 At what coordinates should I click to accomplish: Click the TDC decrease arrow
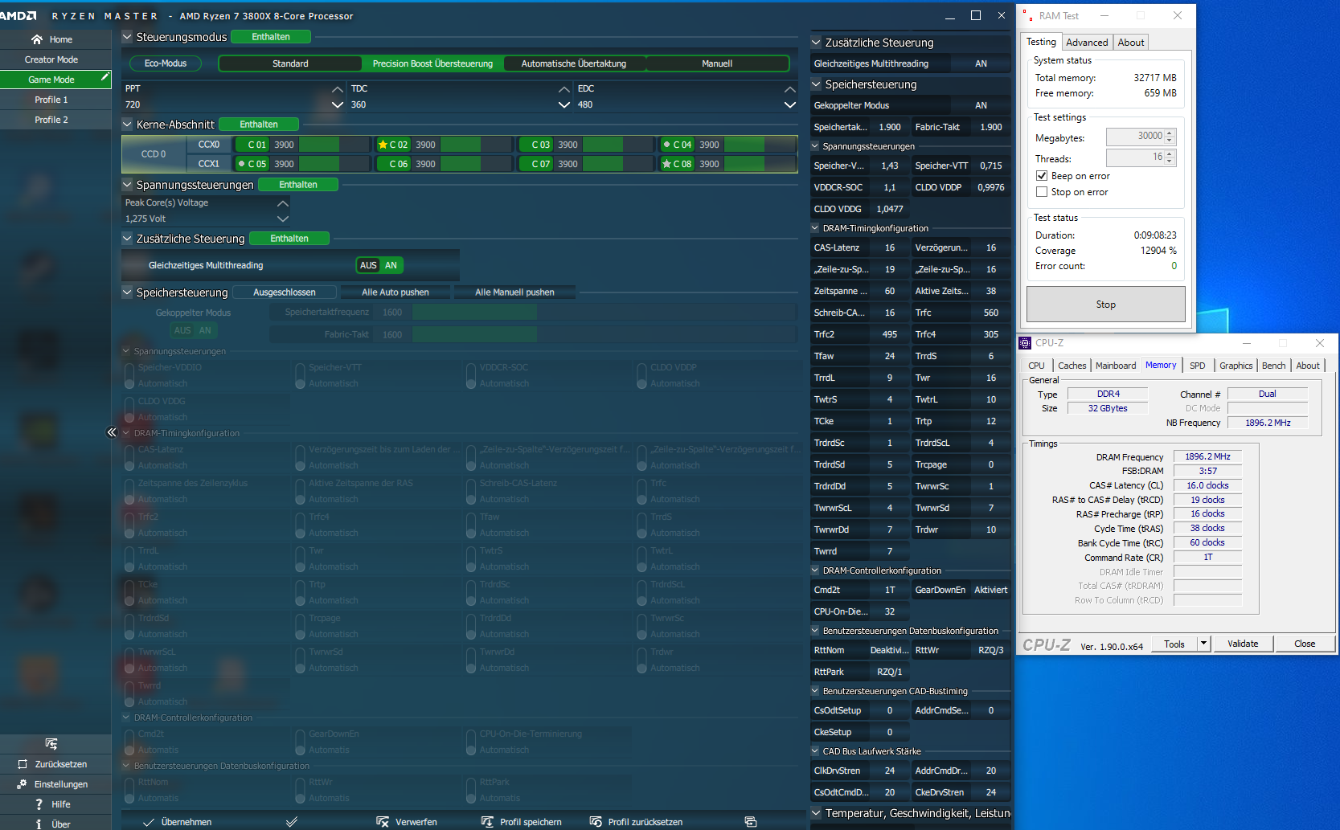(x=564, y=104)
